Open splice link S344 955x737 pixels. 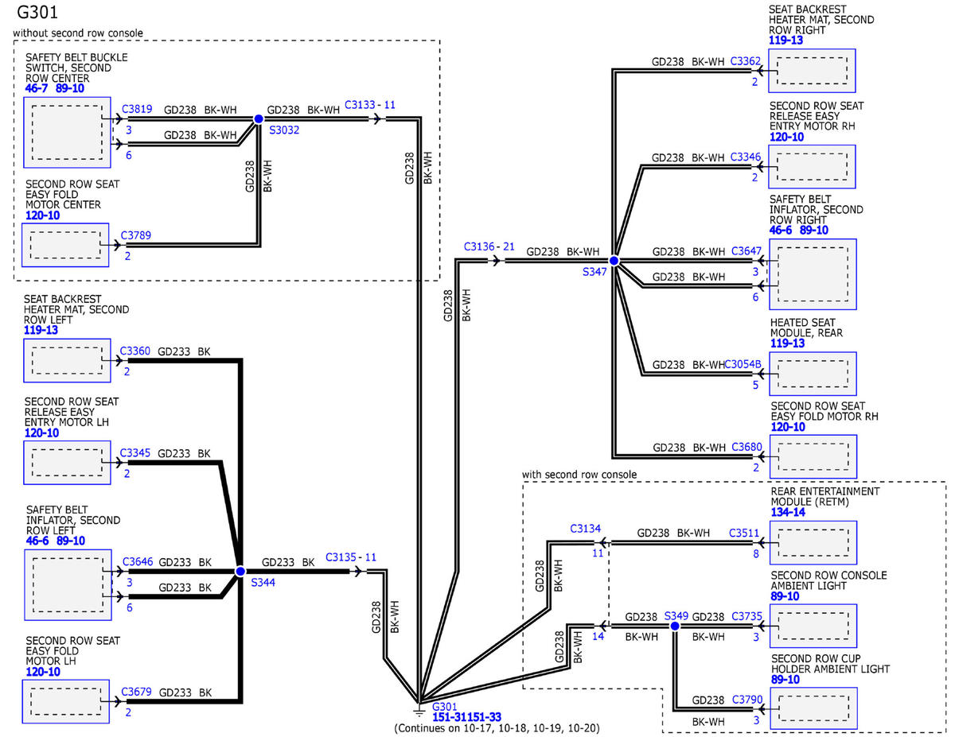point(263,583)
